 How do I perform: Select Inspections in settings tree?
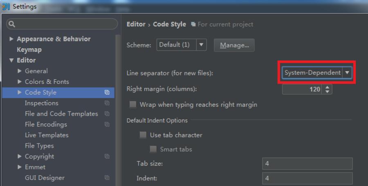42,103
